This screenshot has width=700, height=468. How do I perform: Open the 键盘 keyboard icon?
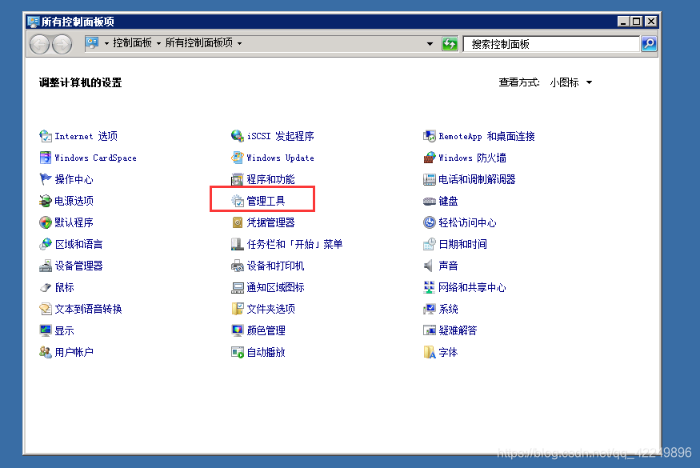coord(430,201)
